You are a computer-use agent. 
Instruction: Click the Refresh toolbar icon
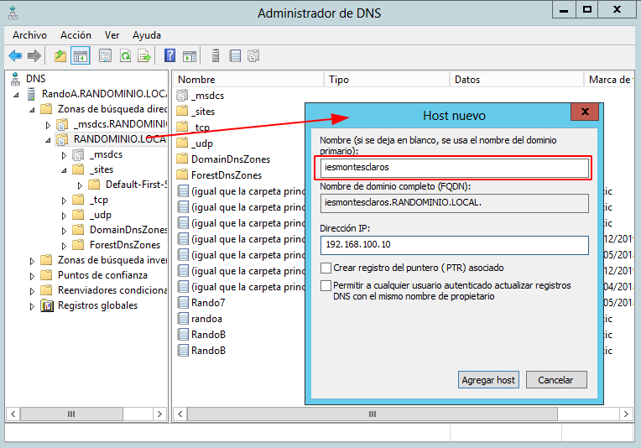pos(126,55)
